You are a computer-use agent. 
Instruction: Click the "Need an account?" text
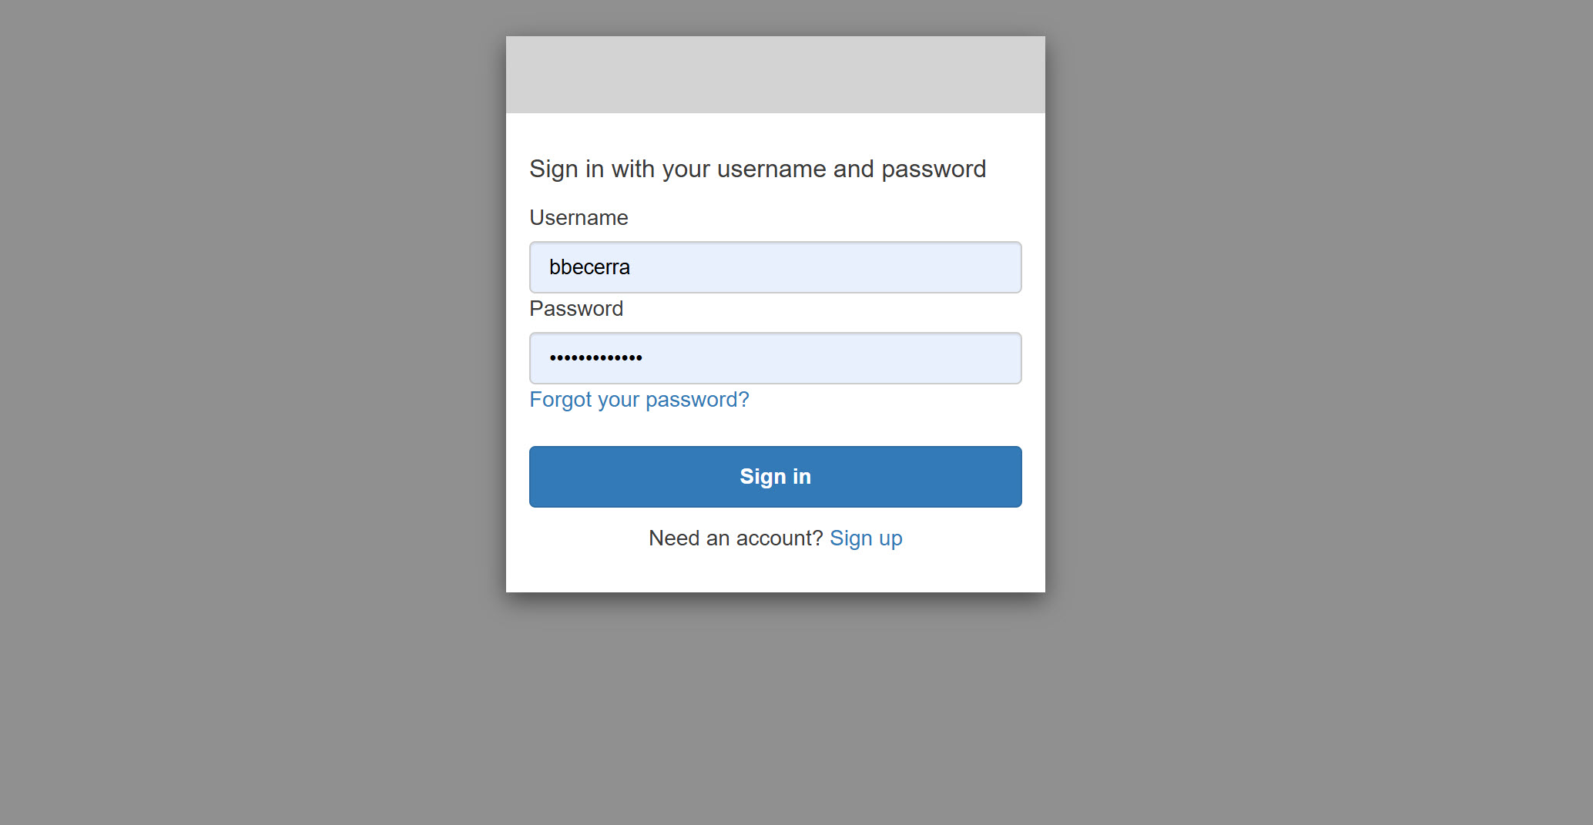tap(736, 538)
